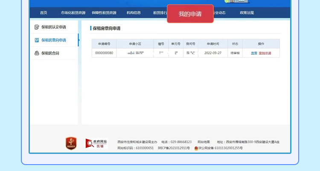Open the 政府网站找错 icon

[x=96, y=143]
